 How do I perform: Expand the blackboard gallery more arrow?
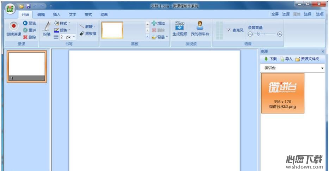click(x=148, y=36)
